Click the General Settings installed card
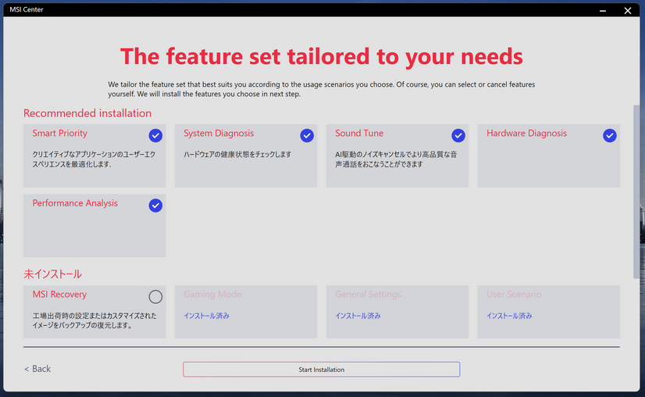Screen dimensions: 645x397 (397, 312)
